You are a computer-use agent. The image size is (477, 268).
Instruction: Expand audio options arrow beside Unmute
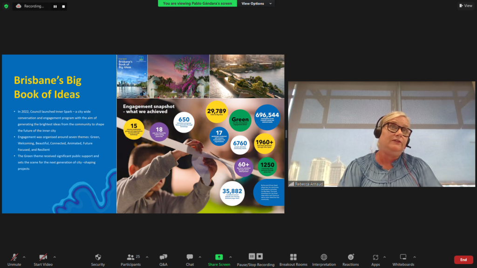click(24, 257)
